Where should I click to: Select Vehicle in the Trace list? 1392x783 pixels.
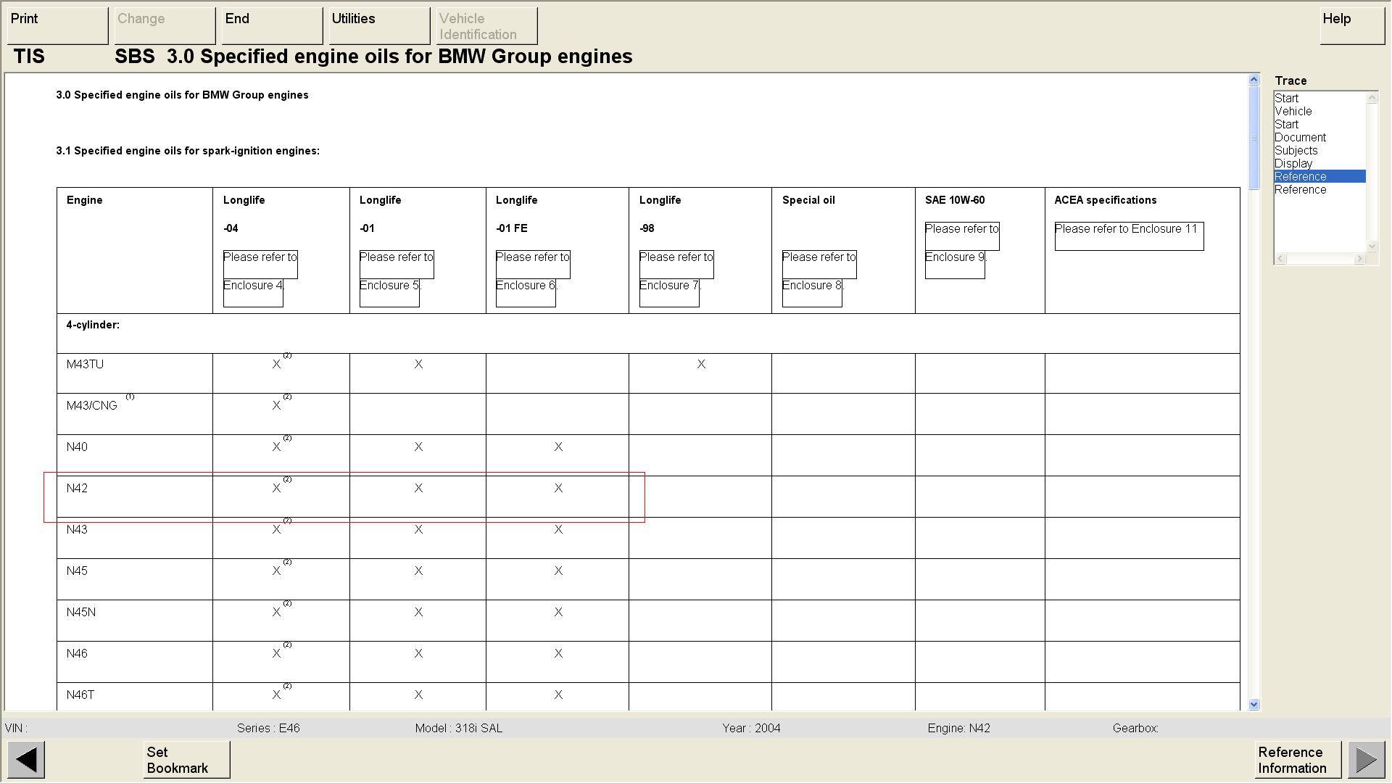tap(1293, 112)
